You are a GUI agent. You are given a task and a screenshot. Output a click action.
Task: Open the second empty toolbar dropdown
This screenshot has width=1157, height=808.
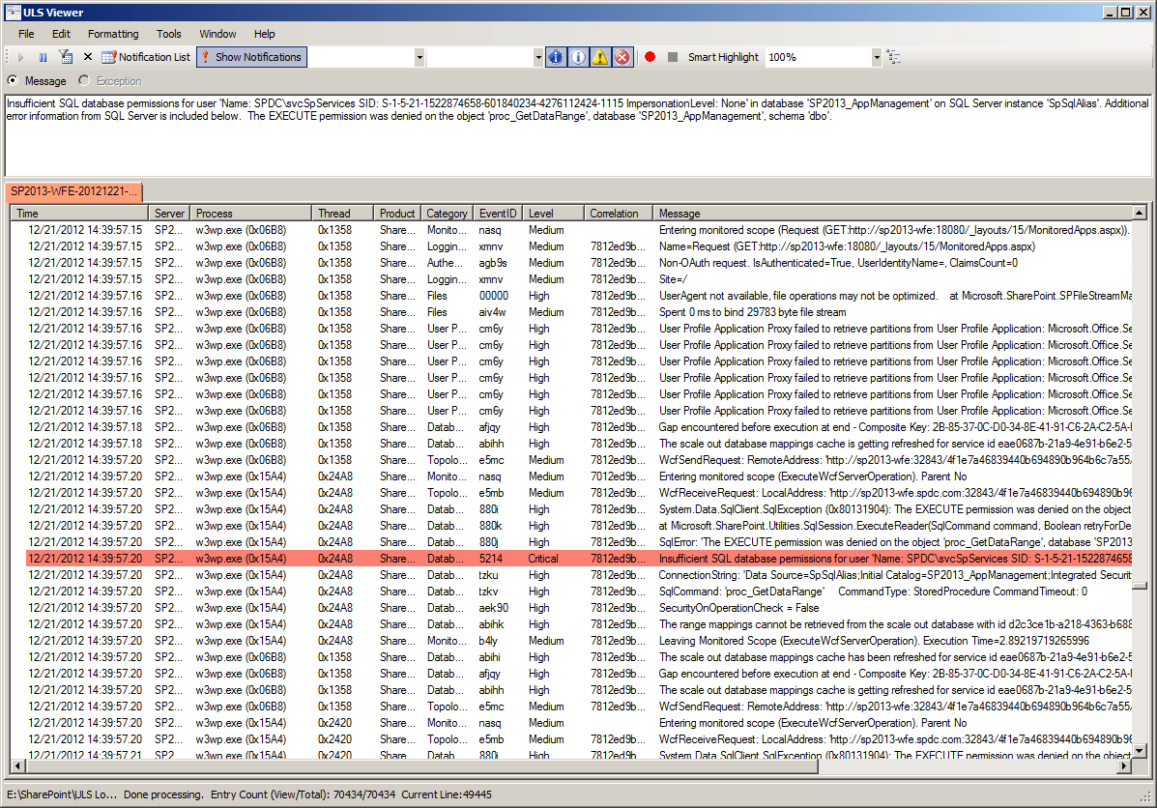[538, 57]
